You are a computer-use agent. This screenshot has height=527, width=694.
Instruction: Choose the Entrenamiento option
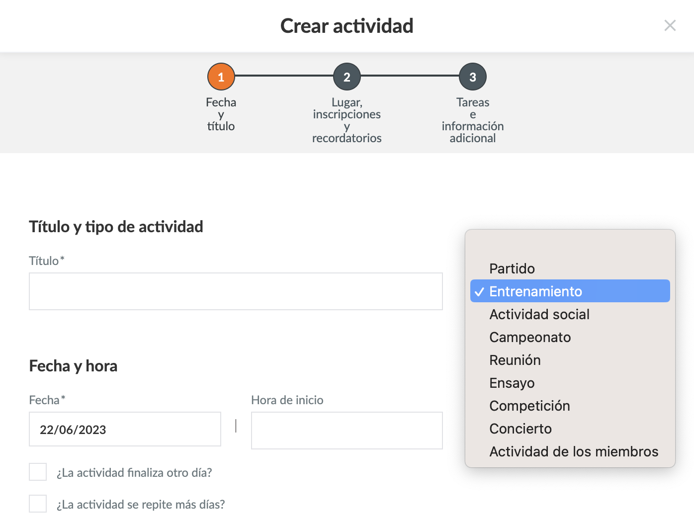coord(535,291)
